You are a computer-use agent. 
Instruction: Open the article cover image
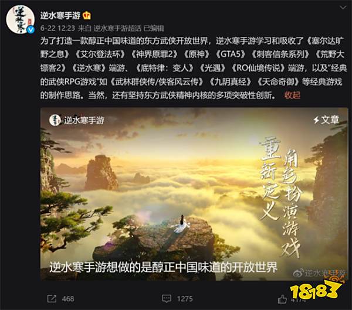(x=194, y=194)
